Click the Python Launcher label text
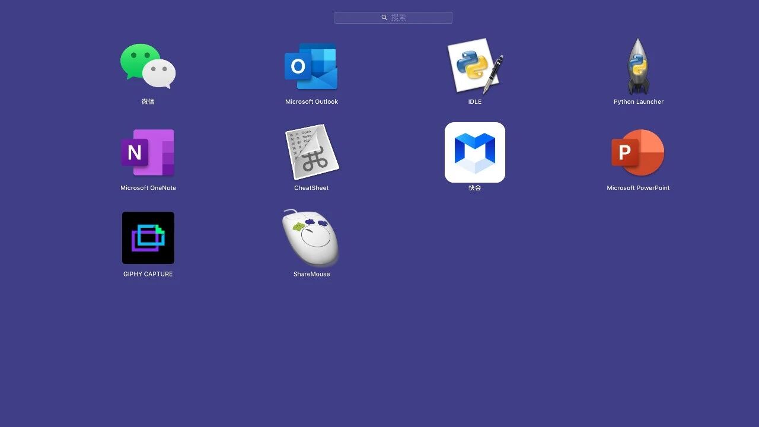The image size is (759, 427). 639,101
